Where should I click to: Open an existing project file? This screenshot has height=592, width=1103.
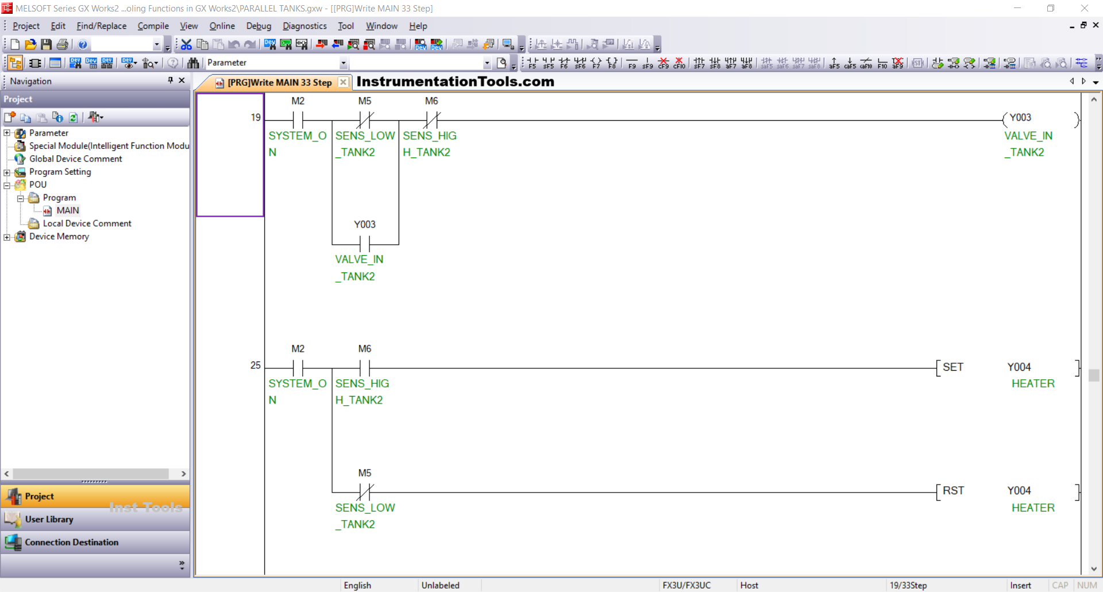tap(30, 44)
